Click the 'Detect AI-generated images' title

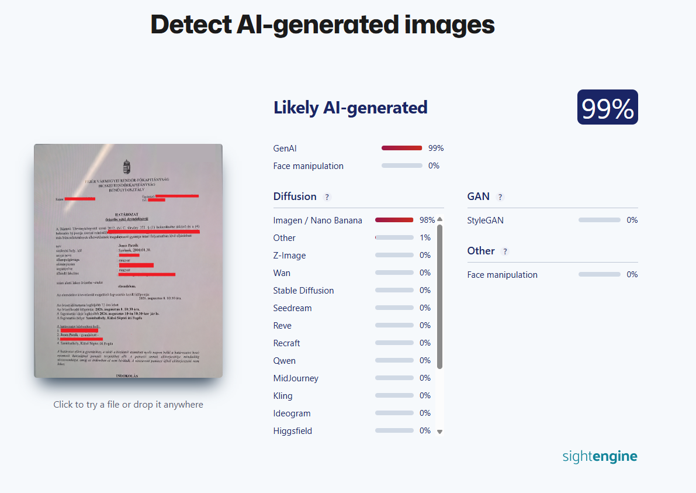point(323,25)
